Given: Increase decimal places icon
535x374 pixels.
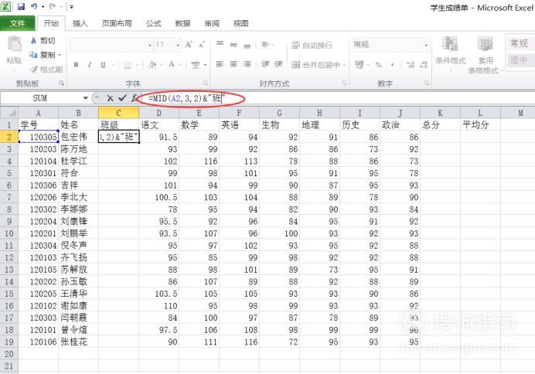Looking at the screenshot, I should point(411,64).
